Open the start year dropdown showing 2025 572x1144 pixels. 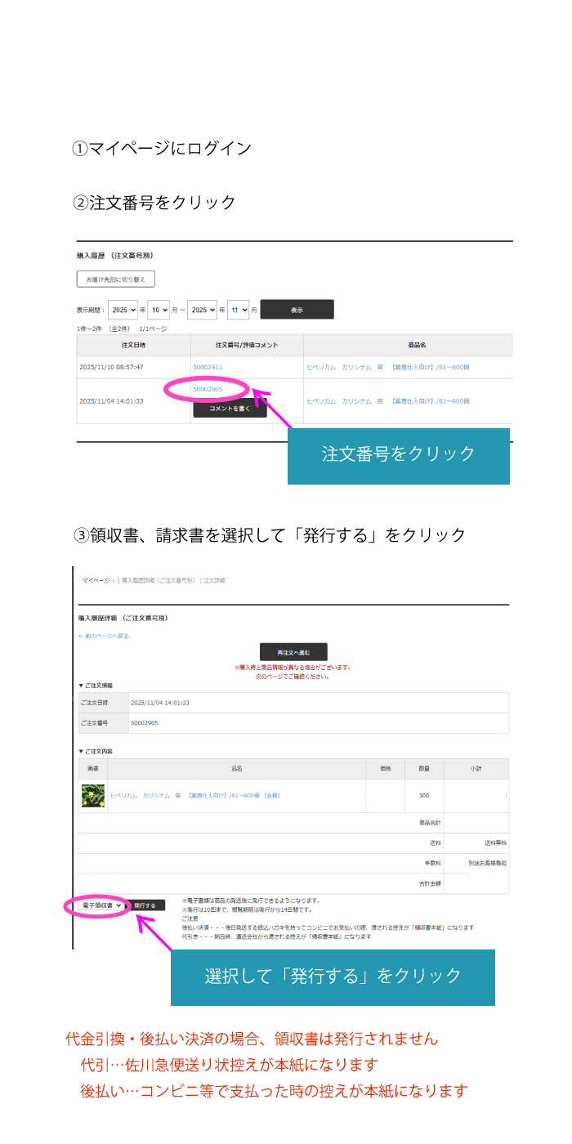click(x=123, y=311)
